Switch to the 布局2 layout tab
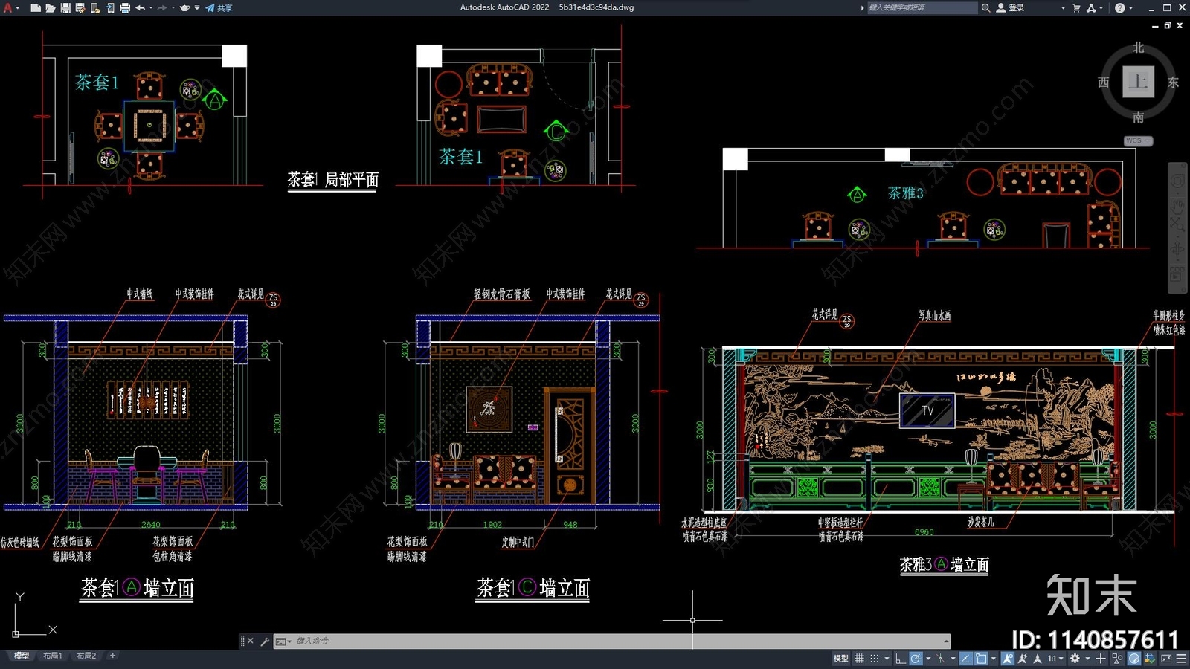Image resolution: width=1190 pixels, height=669 pixels. click(x=86, y=656)
